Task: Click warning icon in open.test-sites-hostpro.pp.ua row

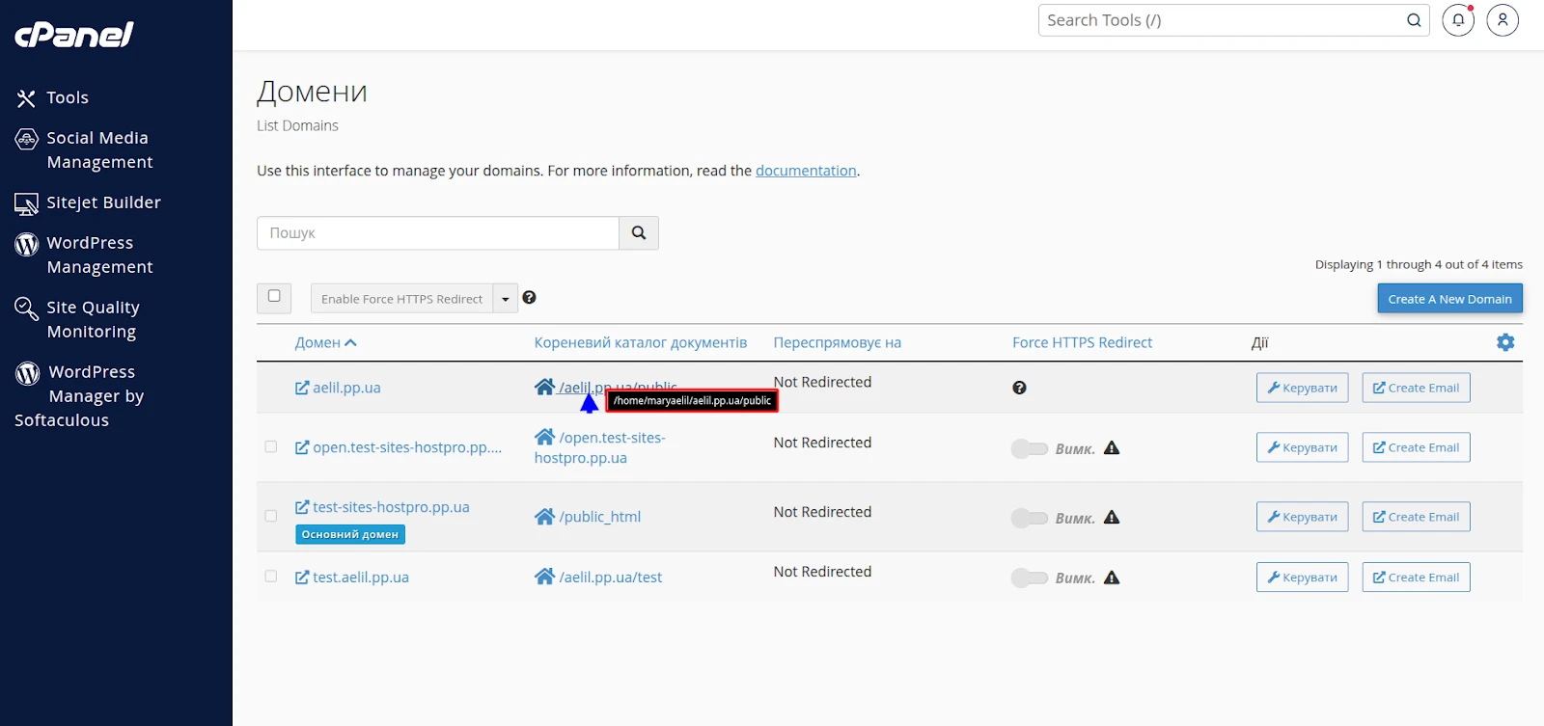Action: point(1112,447)
